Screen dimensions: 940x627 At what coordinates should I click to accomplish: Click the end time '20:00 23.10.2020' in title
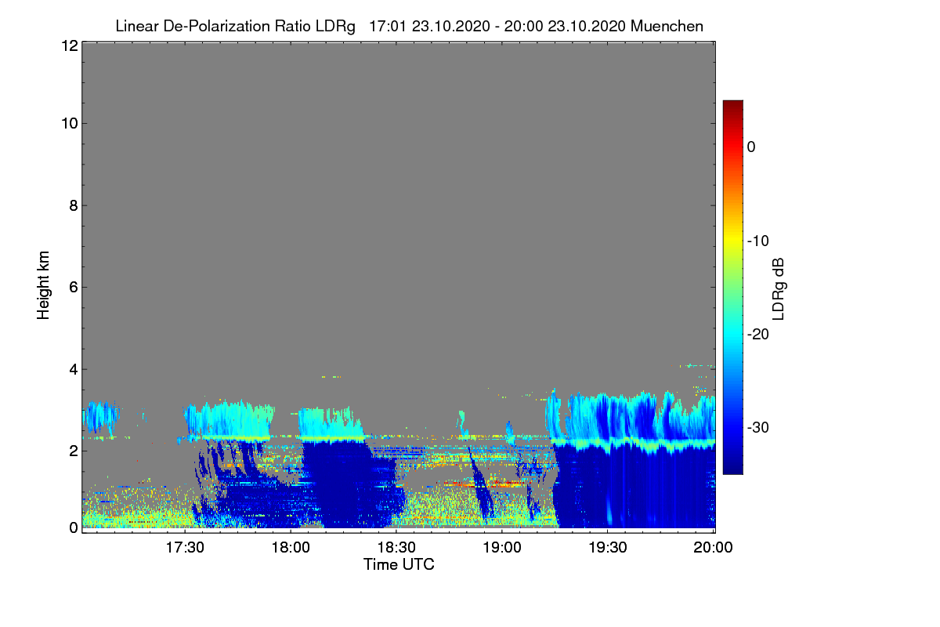(x=566, y=27)
